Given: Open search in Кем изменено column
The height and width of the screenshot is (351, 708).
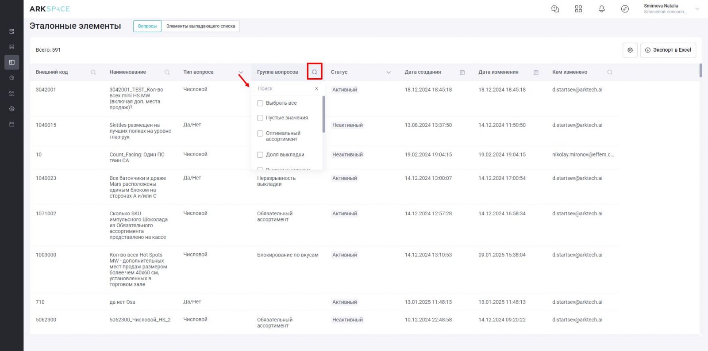Looking at the screenshot, I should point(610,72).
